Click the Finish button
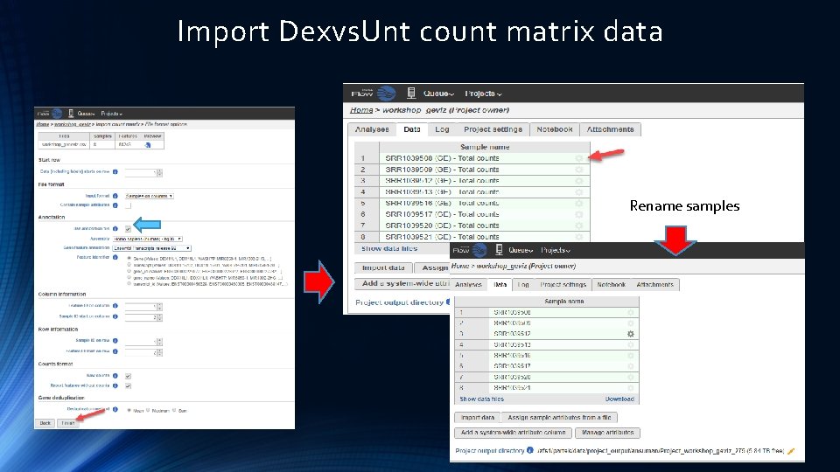 pyautogui.click(x=68, y=423)
